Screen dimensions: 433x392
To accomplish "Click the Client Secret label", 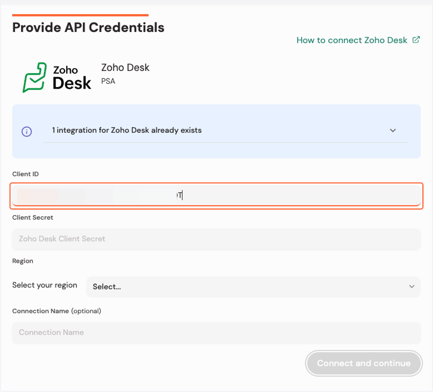I will click(33, 218).
